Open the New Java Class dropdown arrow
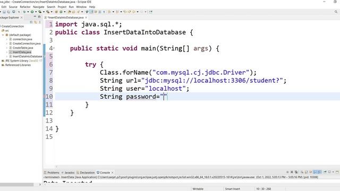340x191 pixels. point(65,12)
